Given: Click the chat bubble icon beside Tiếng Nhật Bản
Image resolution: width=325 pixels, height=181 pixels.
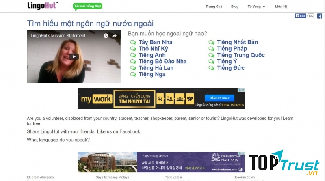Looking at the screenshot, I should (211, 42).
